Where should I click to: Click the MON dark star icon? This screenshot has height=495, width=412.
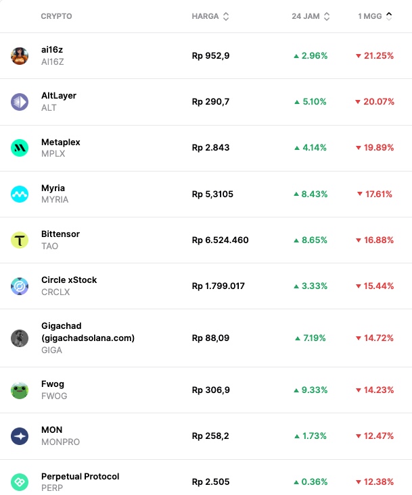pos(20,436)
